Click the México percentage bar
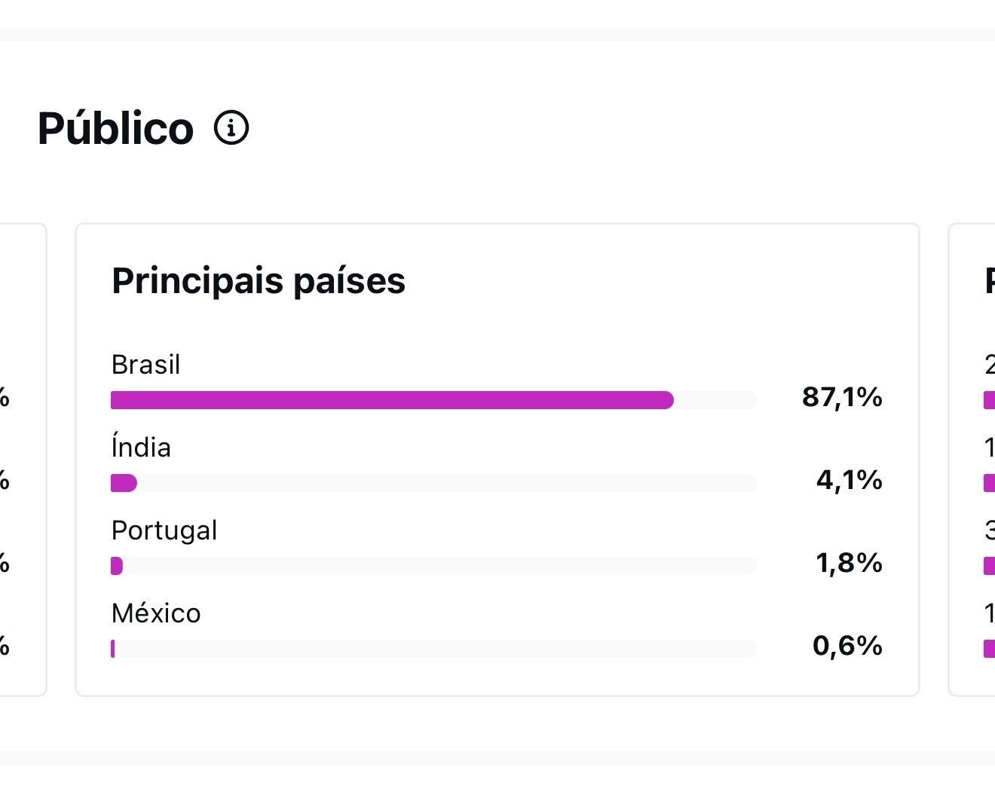This screenshot has height=804, width=995. point(113,649)
